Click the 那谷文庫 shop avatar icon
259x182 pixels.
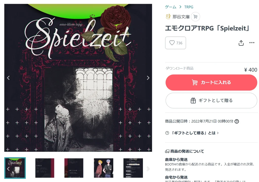[168, 16]
